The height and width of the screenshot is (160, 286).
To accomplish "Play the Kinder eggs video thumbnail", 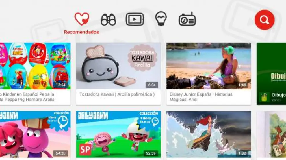I will 35,66.
